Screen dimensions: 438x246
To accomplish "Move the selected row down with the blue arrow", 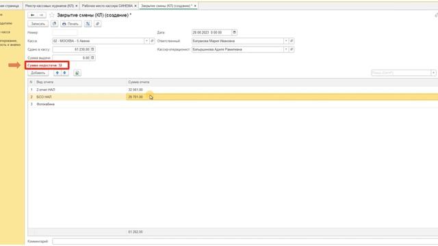I will tap(64, 73).
